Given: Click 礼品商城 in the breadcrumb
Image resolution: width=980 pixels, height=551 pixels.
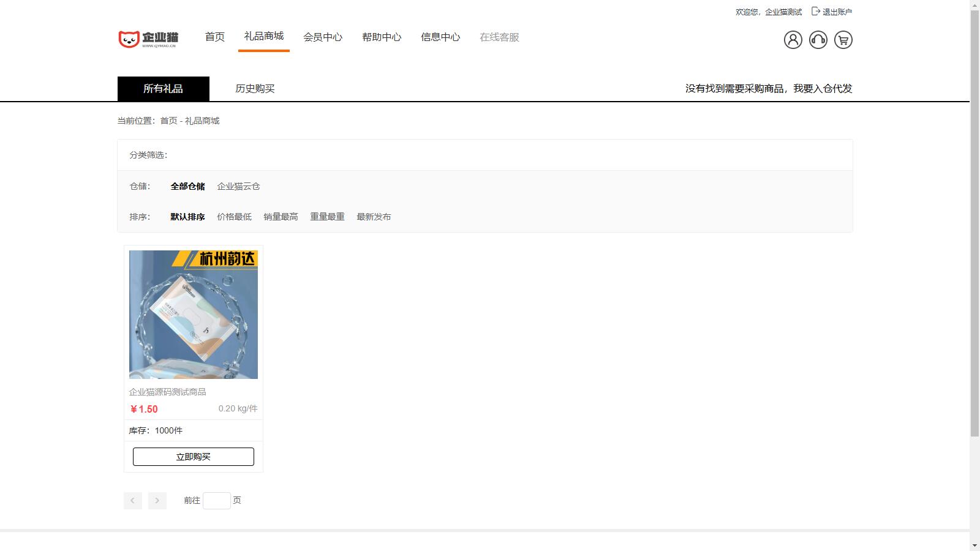Looking at the screenshot, I should (x=202, y=121).
